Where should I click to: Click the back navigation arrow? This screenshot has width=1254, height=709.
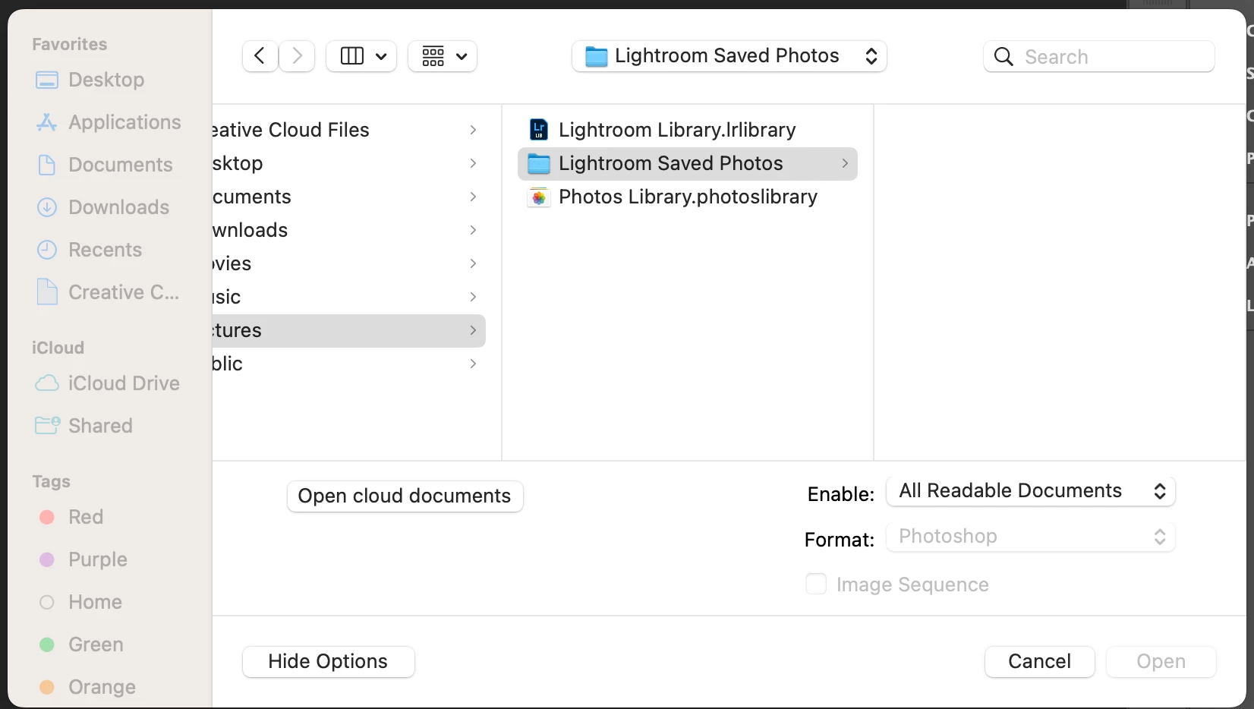point(260,56)
